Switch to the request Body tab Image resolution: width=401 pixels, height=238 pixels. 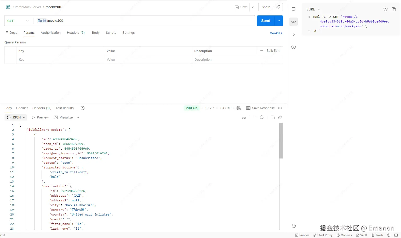[96, 33]
